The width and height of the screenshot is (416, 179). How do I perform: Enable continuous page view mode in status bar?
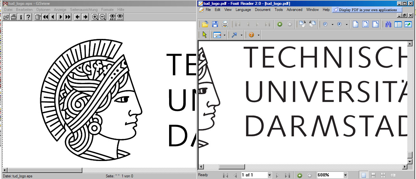pyautogui.click(x=373, y=175)
